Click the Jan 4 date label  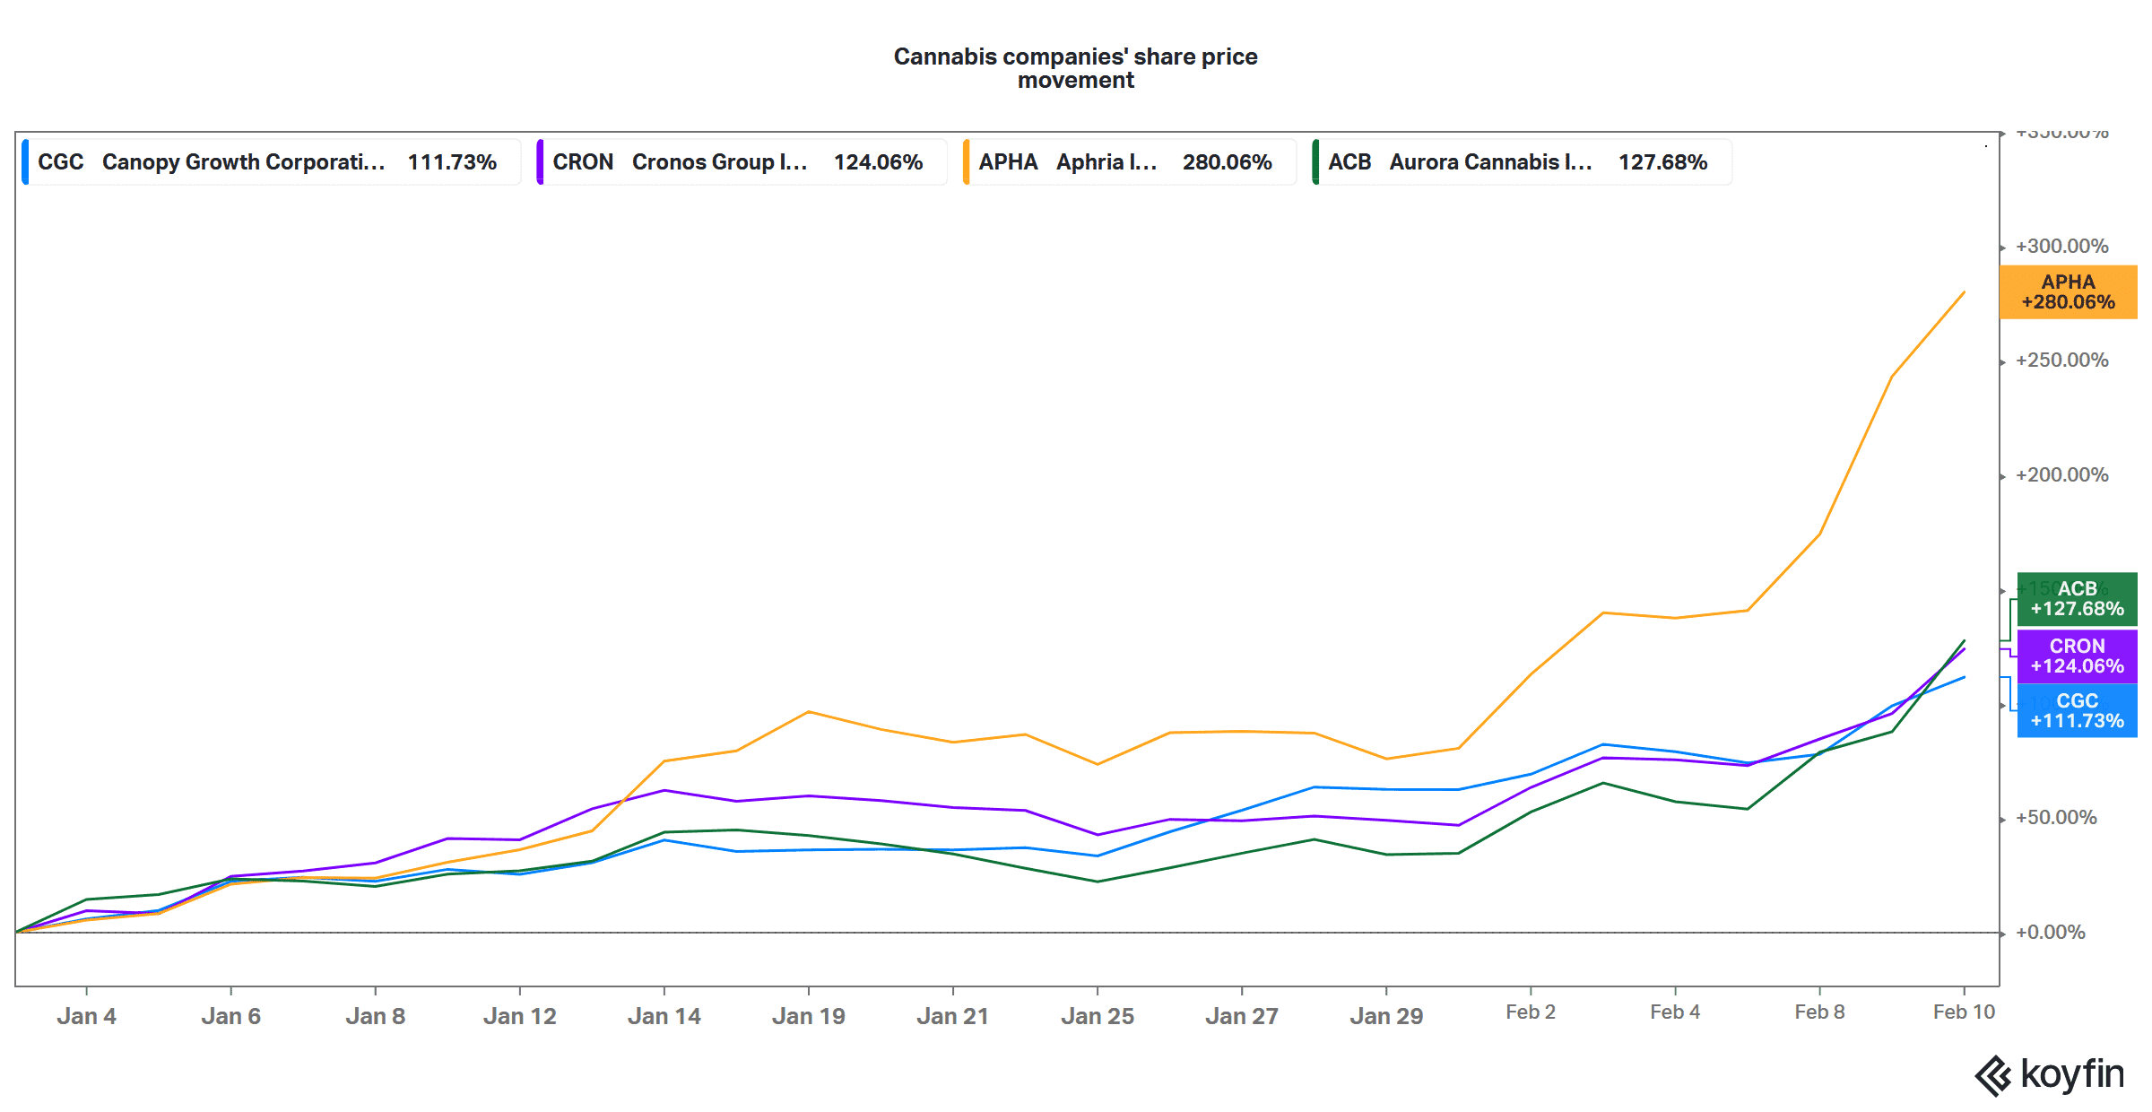tap(86, 1016)
